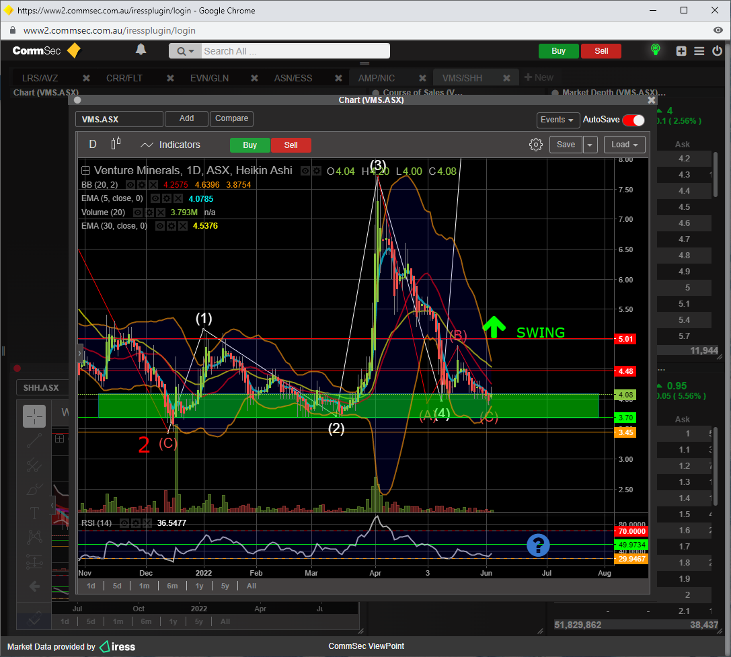The height and width of the screenshot is (657, 731).
Task: Open settings for RSI (14) indicator
Action: pyautogui.click(x=136, y=523)
